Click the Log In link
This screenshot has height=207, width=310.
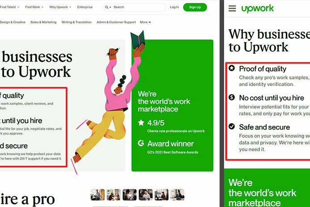174,7
